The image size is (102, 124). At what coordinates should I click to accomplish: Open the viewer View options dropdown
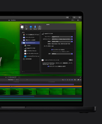click(x=79, y=20)
